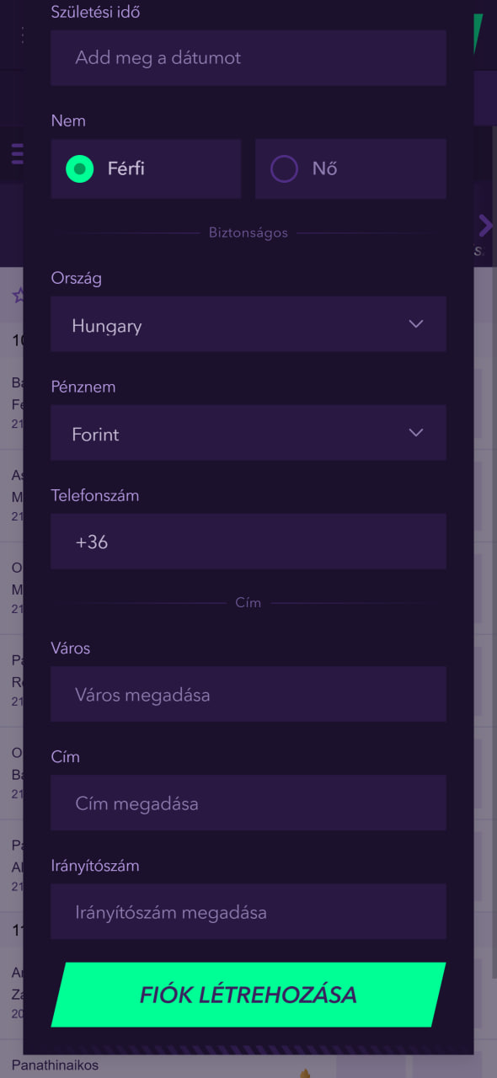497x1078 pixels.
Task: Open the three-dot menu at top left
Action: click(21, 35)
